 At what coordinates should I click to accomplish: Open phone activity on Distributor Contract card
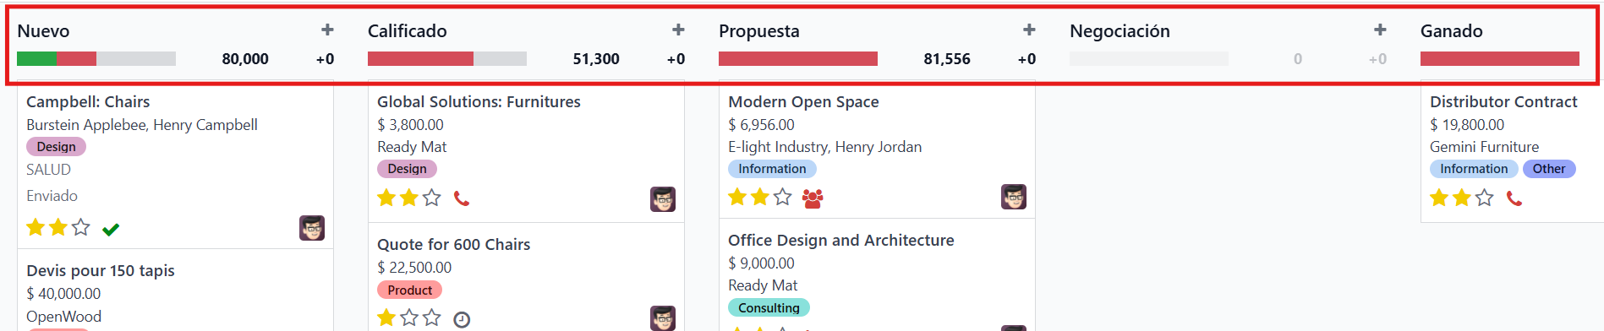click(1514, 198)
